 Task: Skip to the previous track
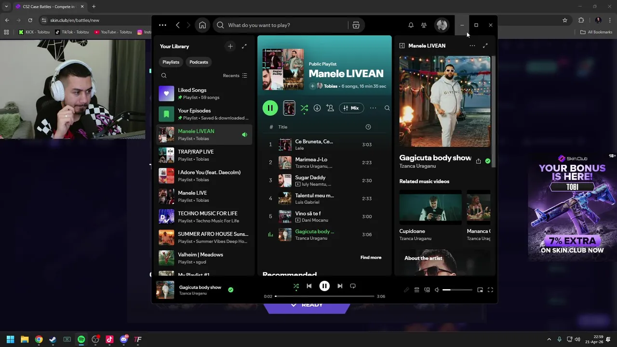click(309, 286)
